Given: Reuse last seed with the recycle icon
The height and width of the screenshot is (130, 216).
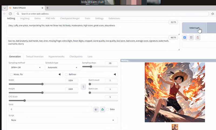Looking at the screenshot, I should [x=102, y=109].
